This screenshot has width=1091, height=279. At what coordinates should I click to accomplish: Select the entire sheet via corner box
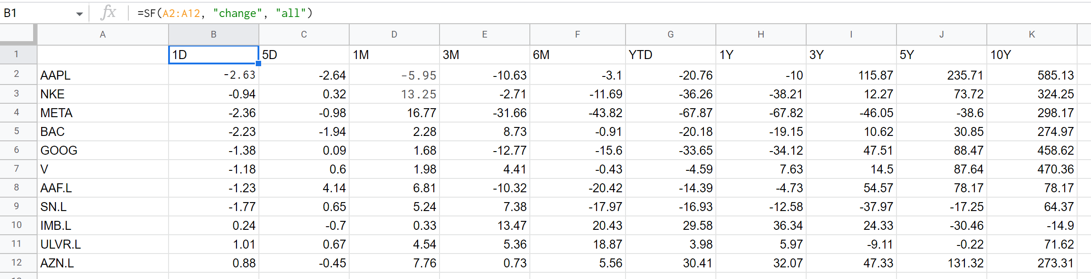pos(18,34)
